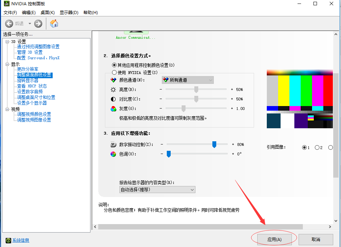
Task: Collapse the 显示 tree node
Action: pyautogui.click(x=7, y=64)
